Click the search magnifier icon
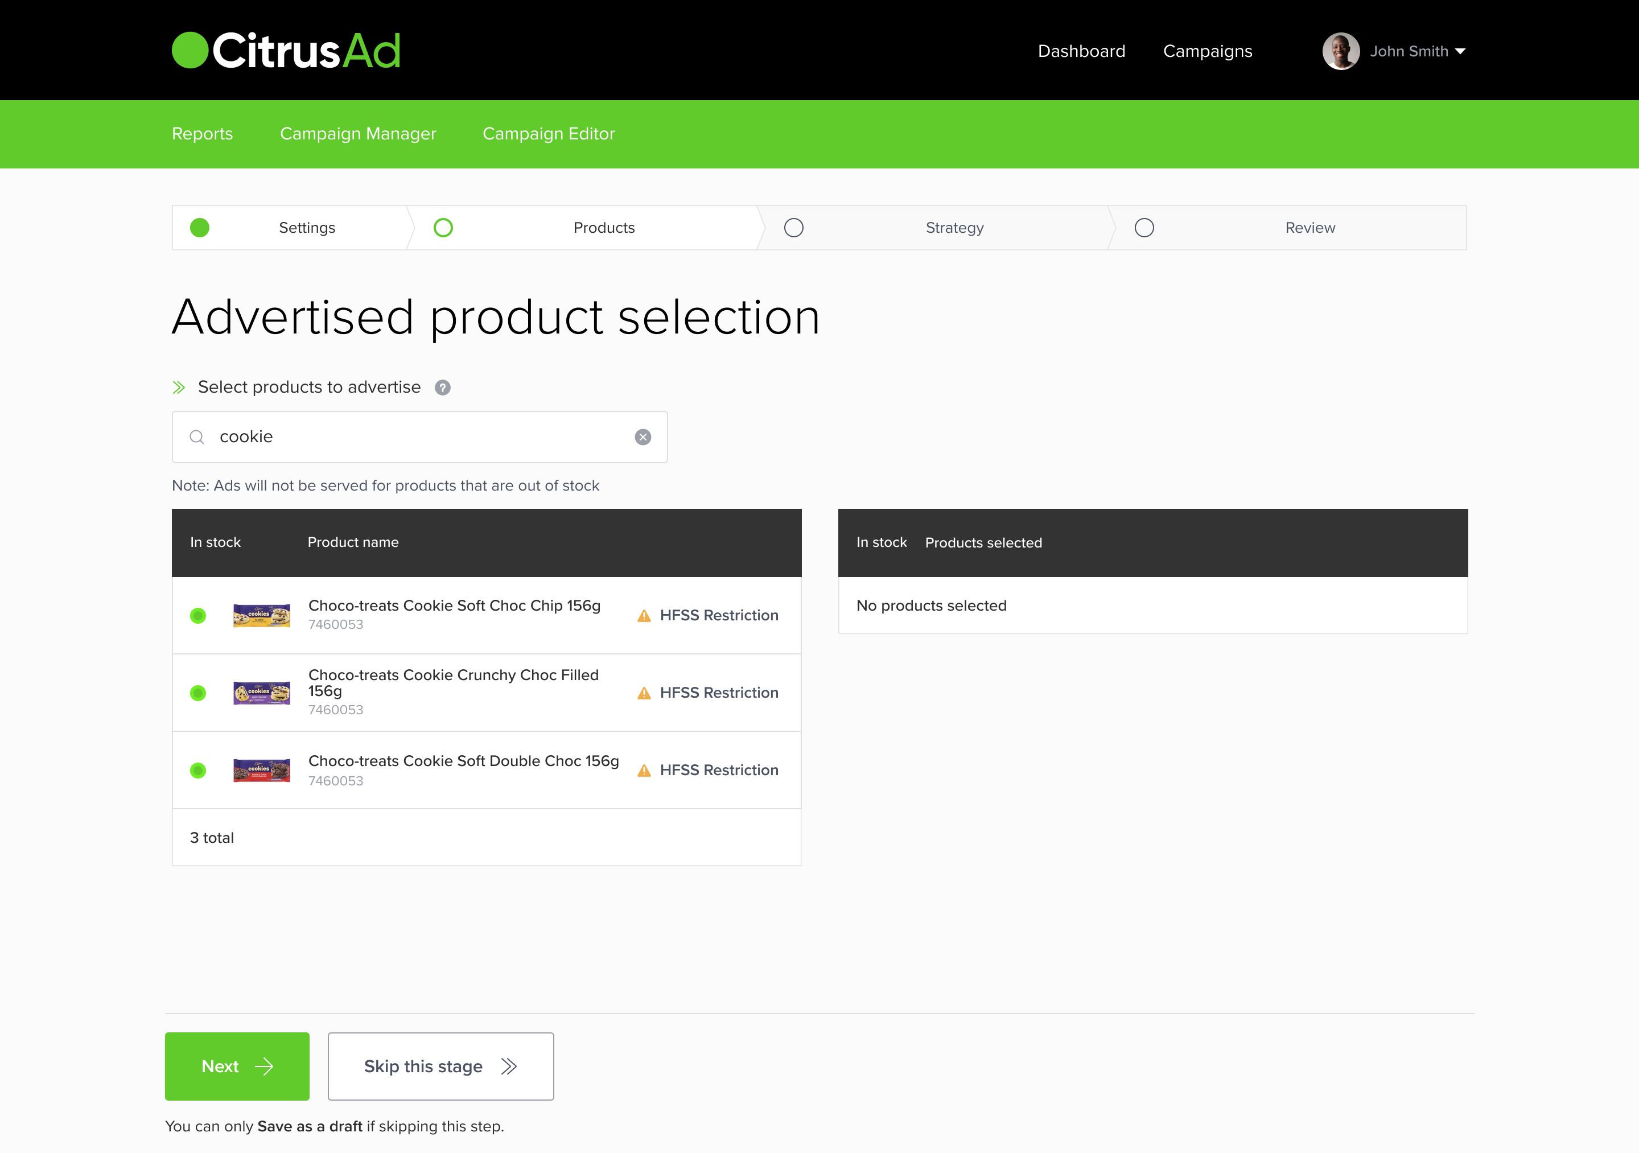The image size is (1639, 1153). point(197,437)
